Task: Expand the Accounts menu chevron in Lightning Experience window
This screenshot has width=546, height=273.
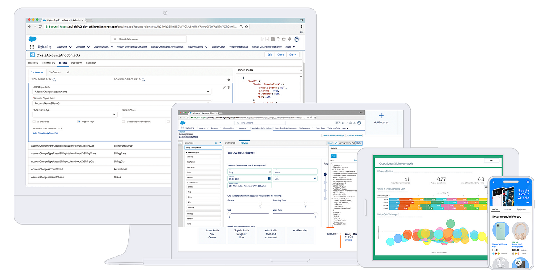Action: click(x=71, y=47)
